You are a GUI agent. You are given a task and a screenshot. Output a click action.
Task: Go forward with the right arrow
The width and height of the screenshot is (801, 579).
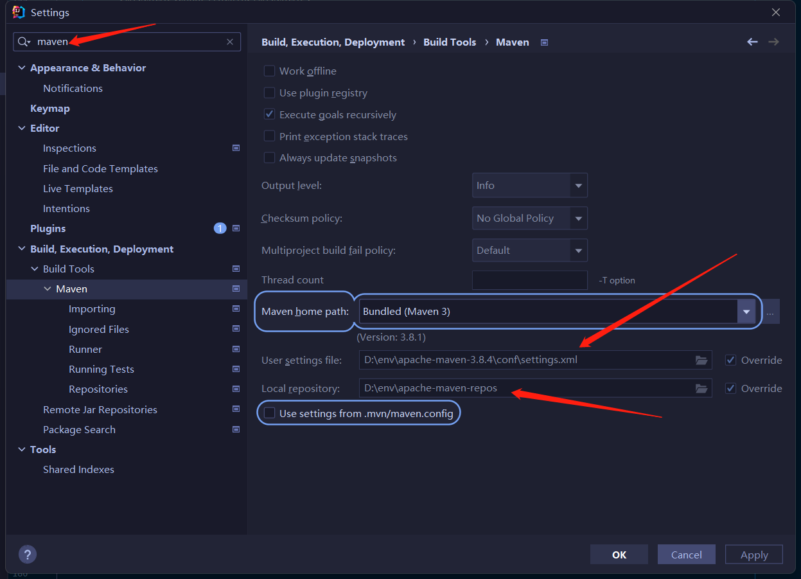[773, 42]
